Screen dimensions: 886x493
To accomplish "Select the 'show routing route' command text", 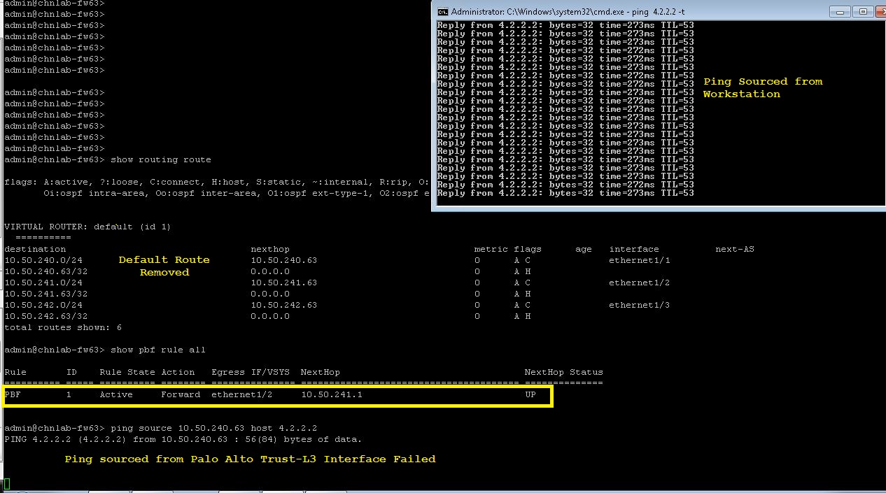I will pos(161,159).
